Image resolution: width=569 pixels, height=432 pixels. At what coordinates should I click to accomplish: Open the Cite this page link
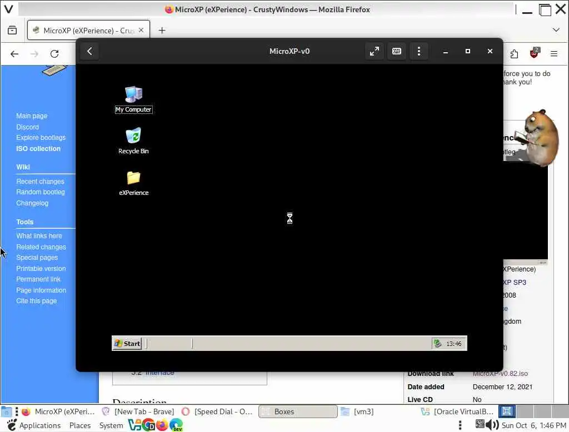click(37, 301)
